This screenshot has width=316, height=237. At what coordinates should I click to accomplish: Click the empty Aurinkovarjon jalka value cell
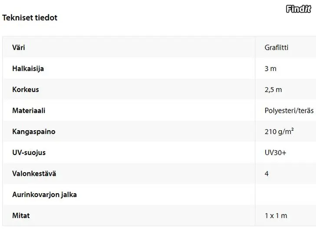click(x=286, y=194)
